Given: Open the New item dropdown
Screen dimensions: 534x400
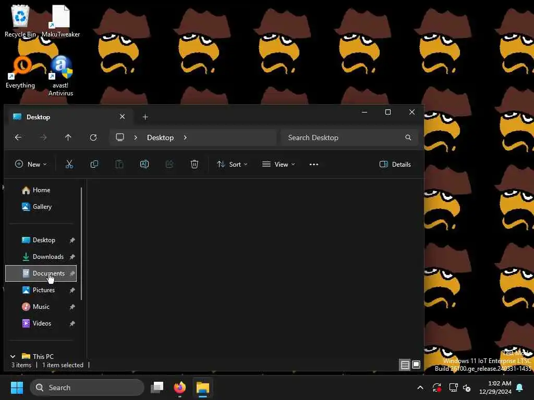Looking at the screenshot, I should pos(31,164).
